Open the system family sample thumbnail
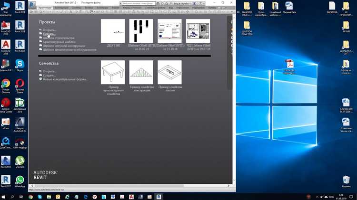This screenshot has width=357, height=200. click(169, 72)
